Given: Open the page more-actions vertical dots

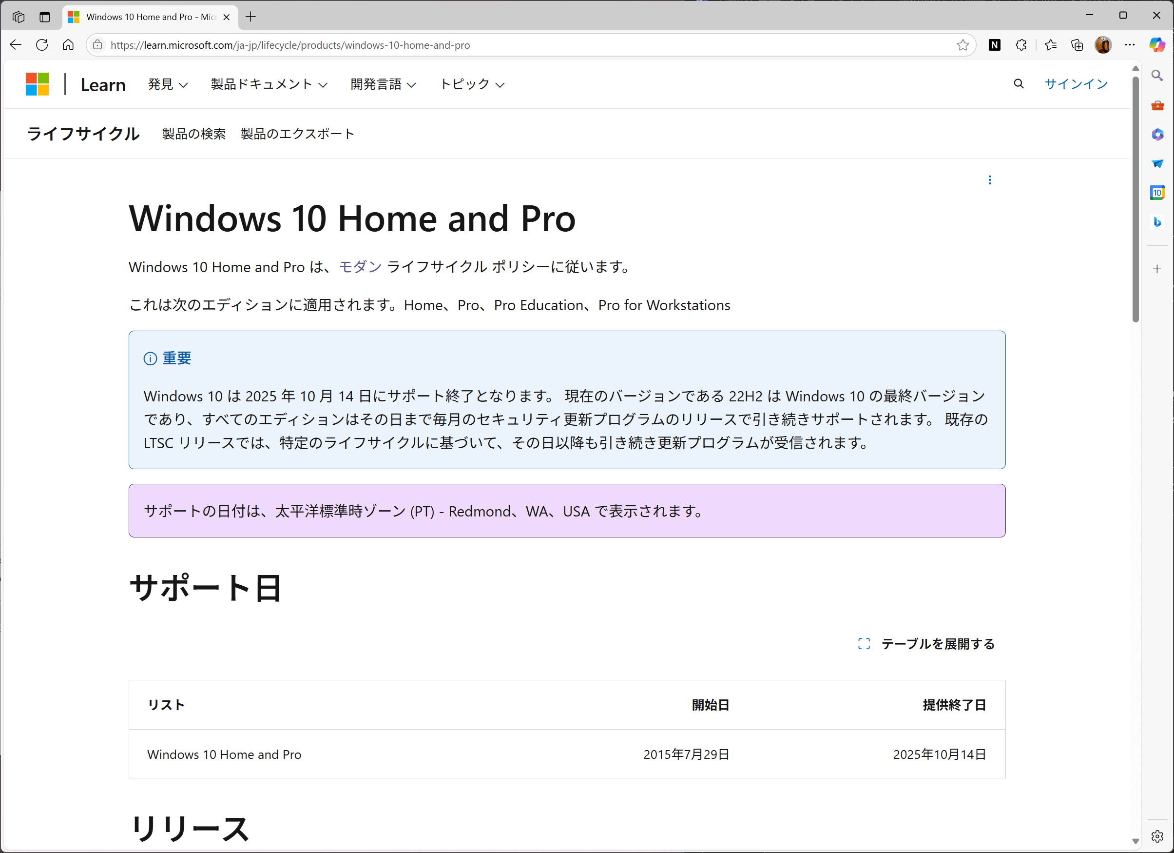Looking at the screenshot, I should point(990,179).
